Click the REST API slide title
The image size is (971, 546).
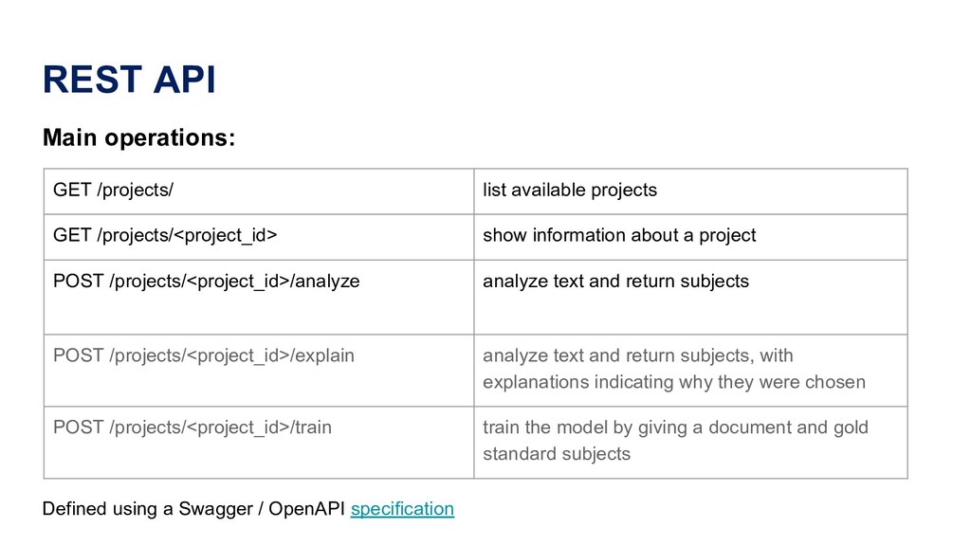coord(129,82)
